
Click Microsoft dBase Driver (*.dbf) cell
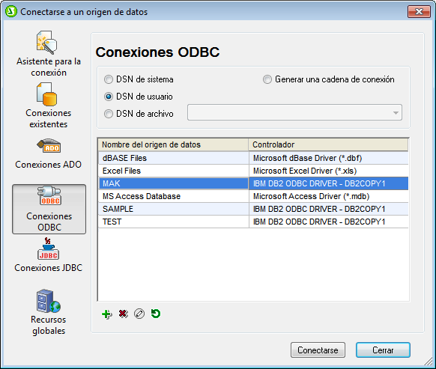[328, 158]
